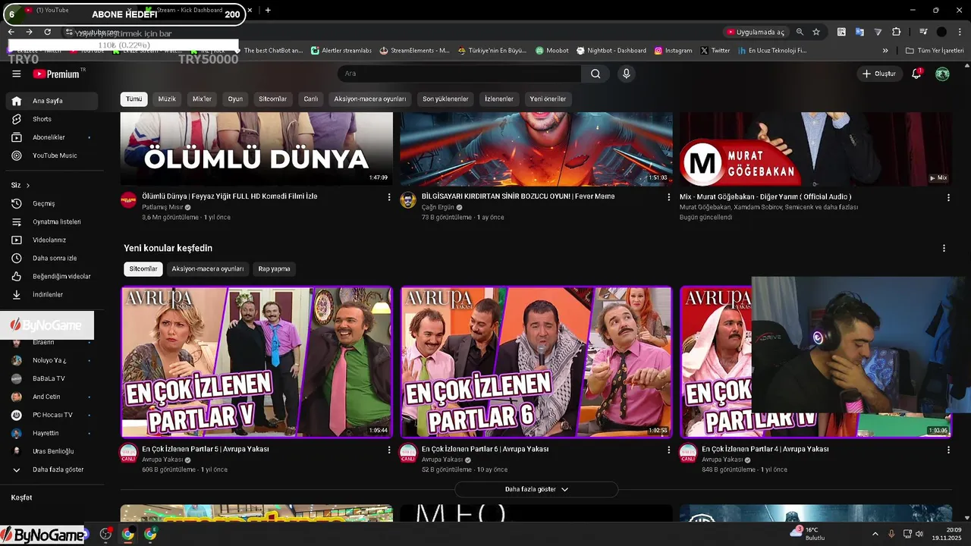This screenshot has width=971, height=546.
Task: Open Abonelikler in the sidebar
Action: tap(52, 137)
